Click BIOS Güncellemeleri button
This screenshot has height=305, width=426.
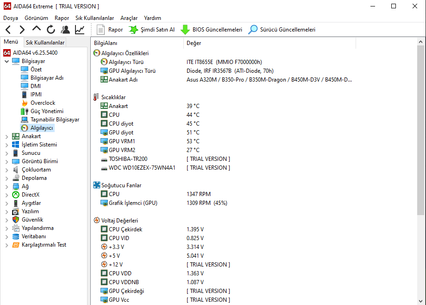tap(211, 29)
